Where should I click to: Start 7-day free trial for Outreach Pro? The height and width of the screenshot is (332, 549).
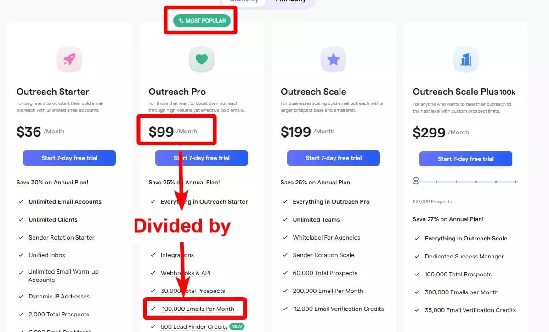(x=201, y=158)
